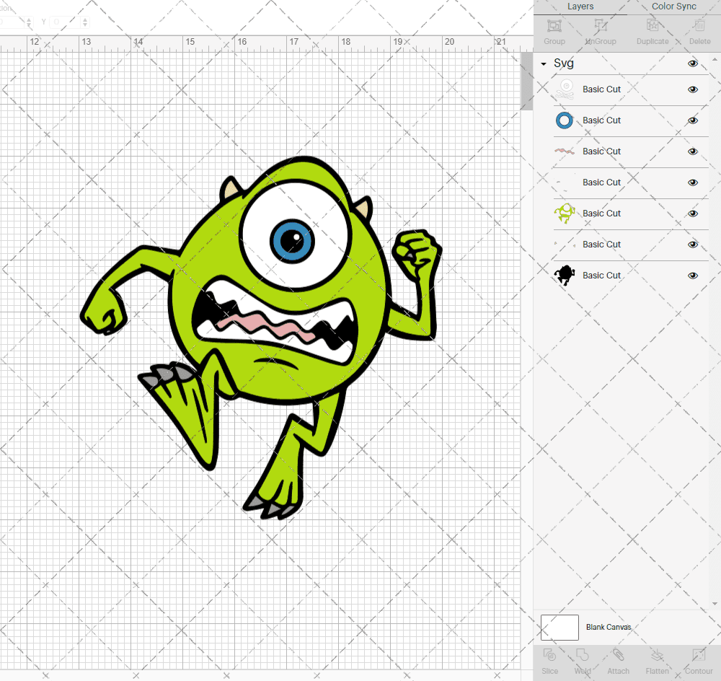Viewport: 721px width, 681px height.
Task: Click the monster's blue eye on canvas
Action: click(293, 241)
